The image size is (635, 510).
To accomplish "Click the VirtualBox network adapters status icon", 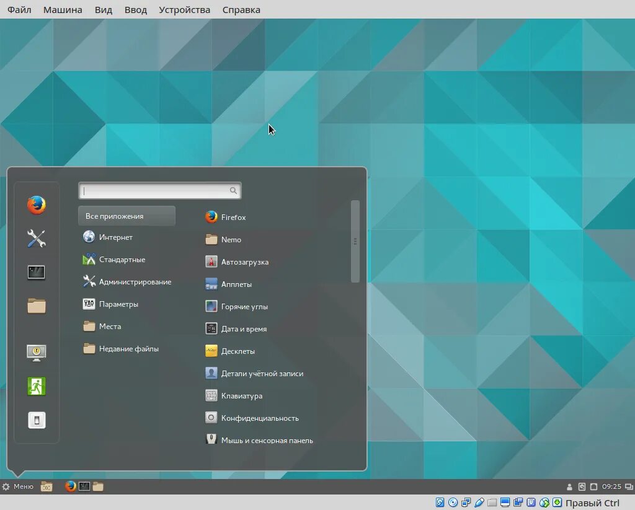I will click(x=466, y=503).
